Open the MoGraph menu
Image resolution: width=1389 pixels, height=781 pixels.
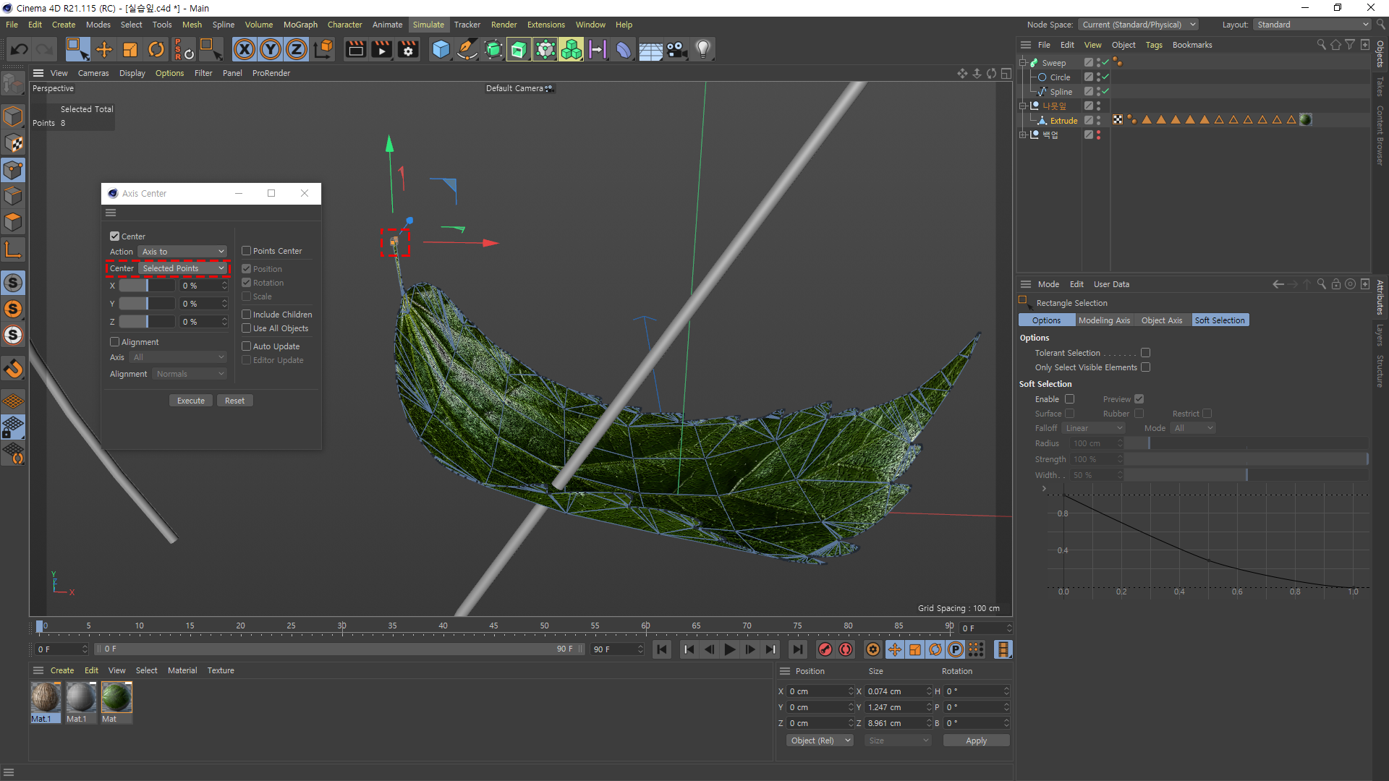(300, 25)
